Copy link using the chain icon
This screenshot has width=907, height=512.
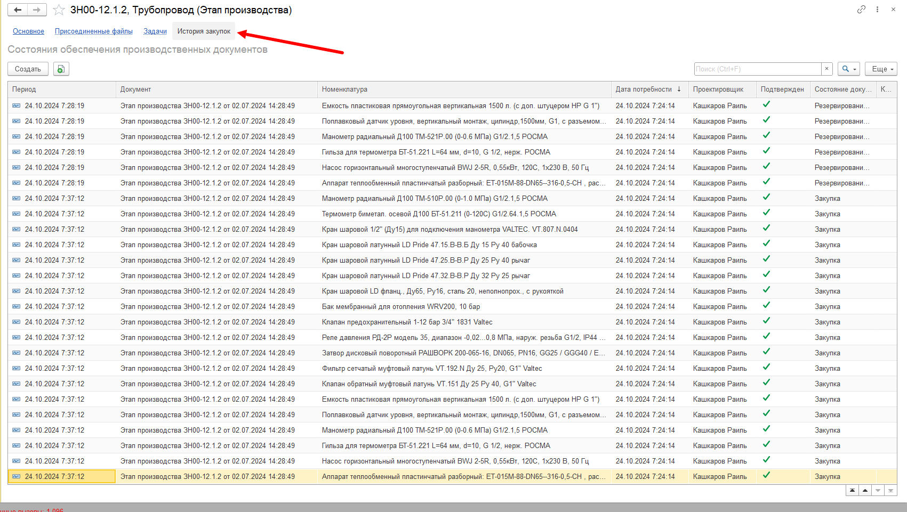click(861, 10)
